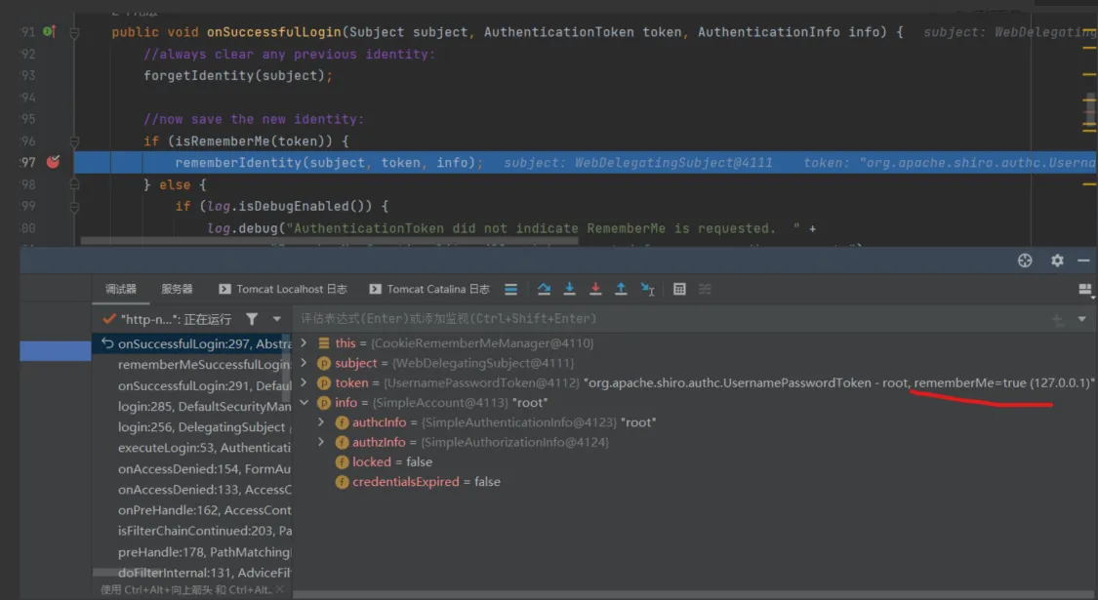This screenshot has width=1098, height=600.
Task: Open the Evaluate Expression calculator icon
Action: coord(679,289)
